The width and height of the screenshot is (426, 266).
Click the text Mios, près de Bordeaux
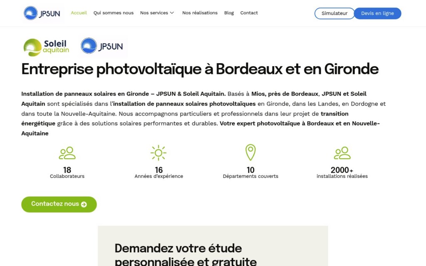tap(285, 94)
